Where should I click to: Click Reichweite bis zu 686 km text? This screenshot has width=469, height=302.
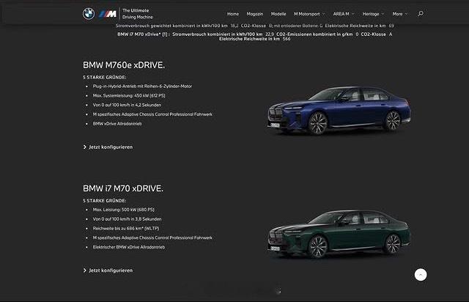coord(126,229)
